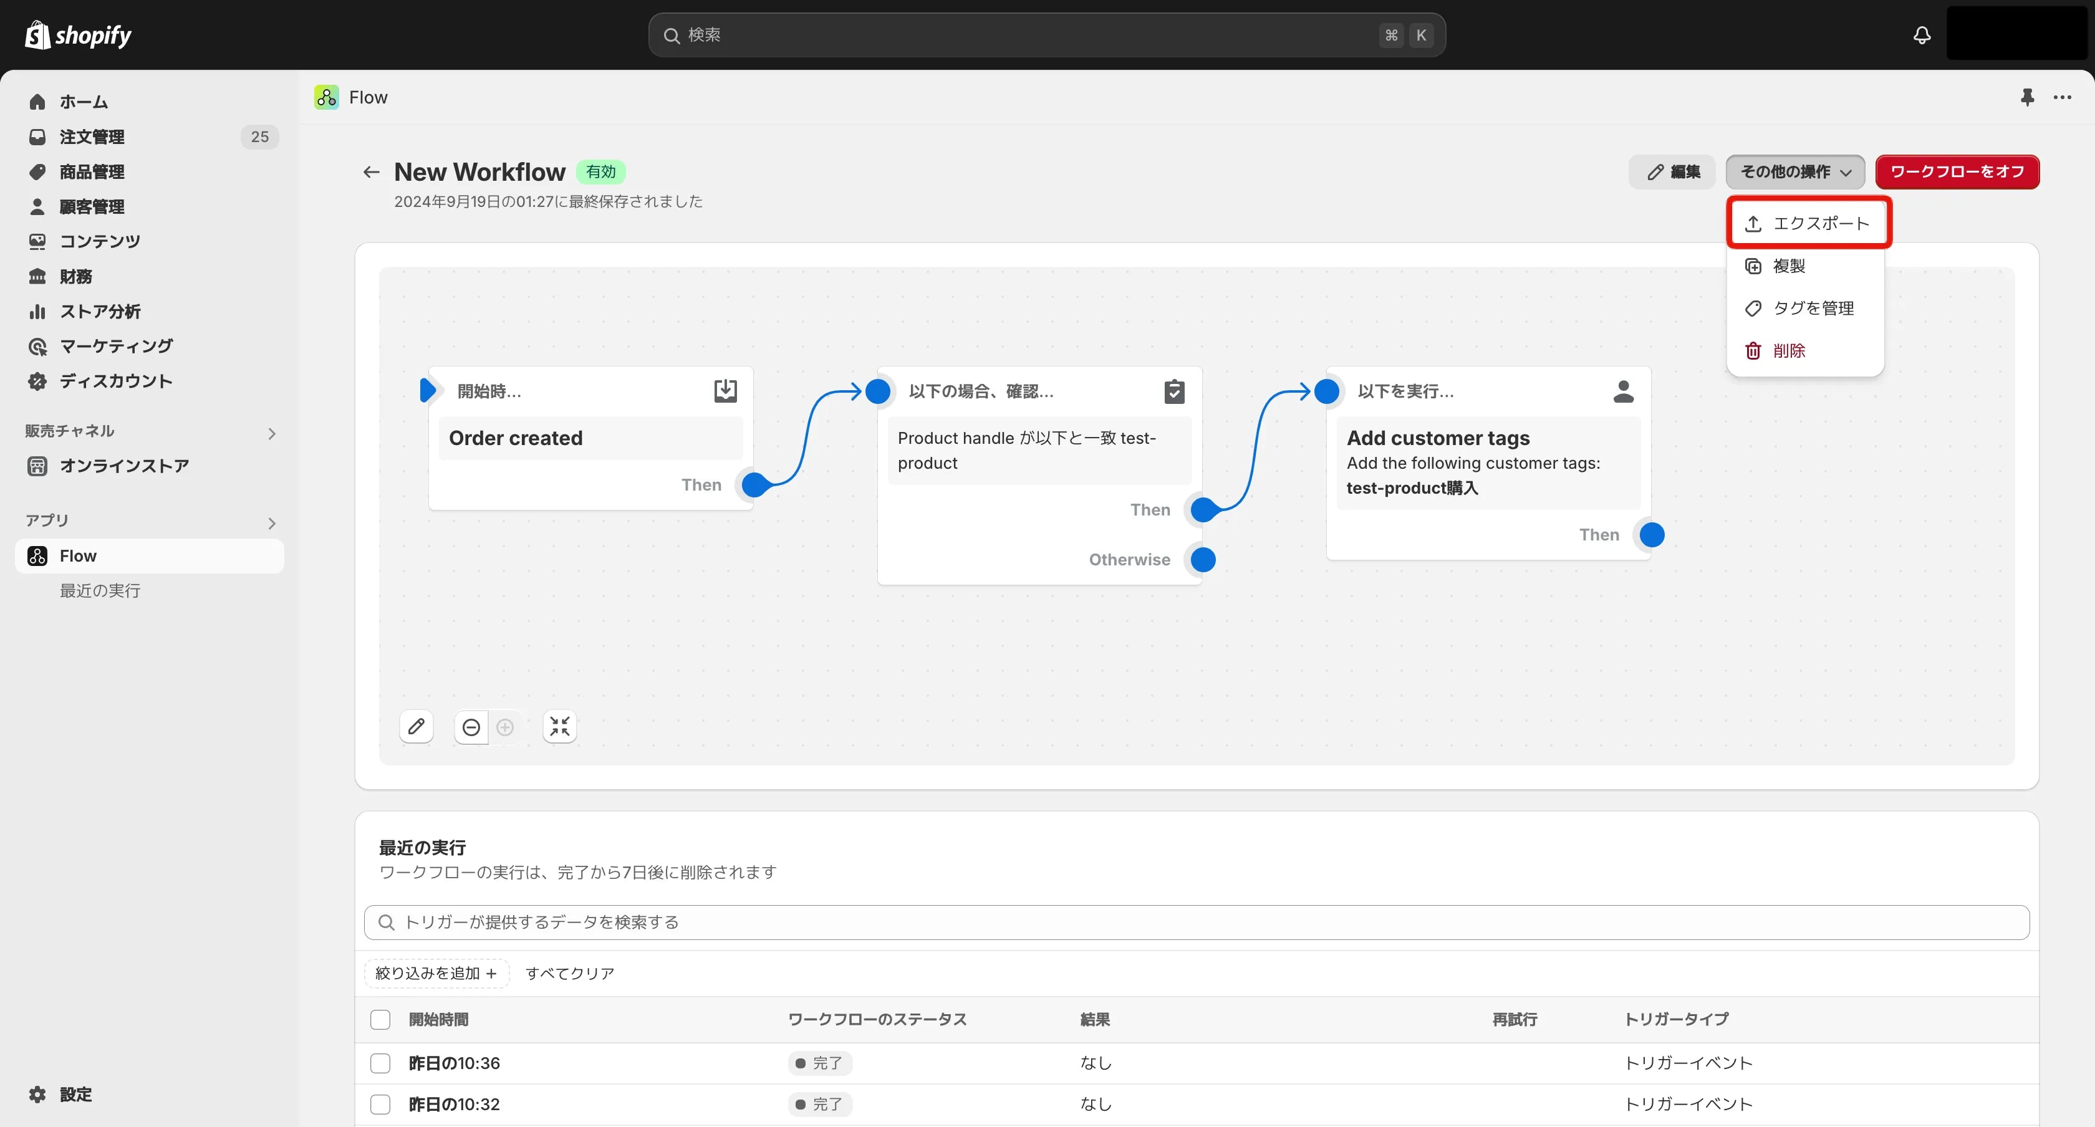Click the 編集 button
2095x1127 pixels.
pos(1671,171)
